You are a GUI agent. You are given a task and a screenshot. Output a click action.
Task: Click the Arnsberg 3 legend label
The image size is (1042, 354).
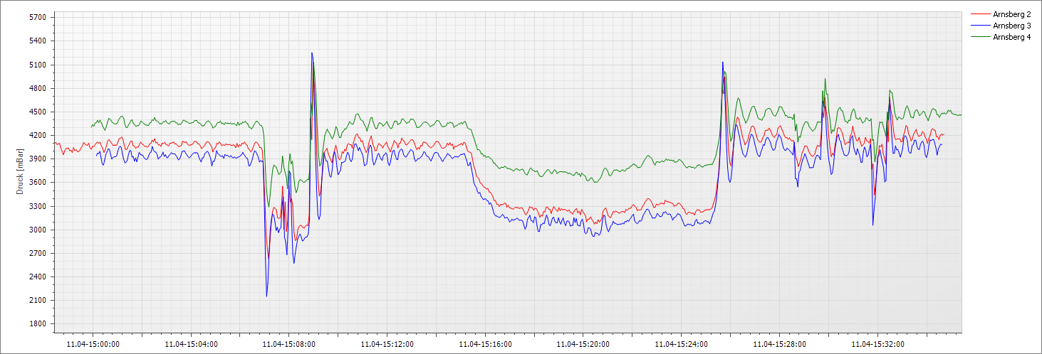coord(1011,26)
